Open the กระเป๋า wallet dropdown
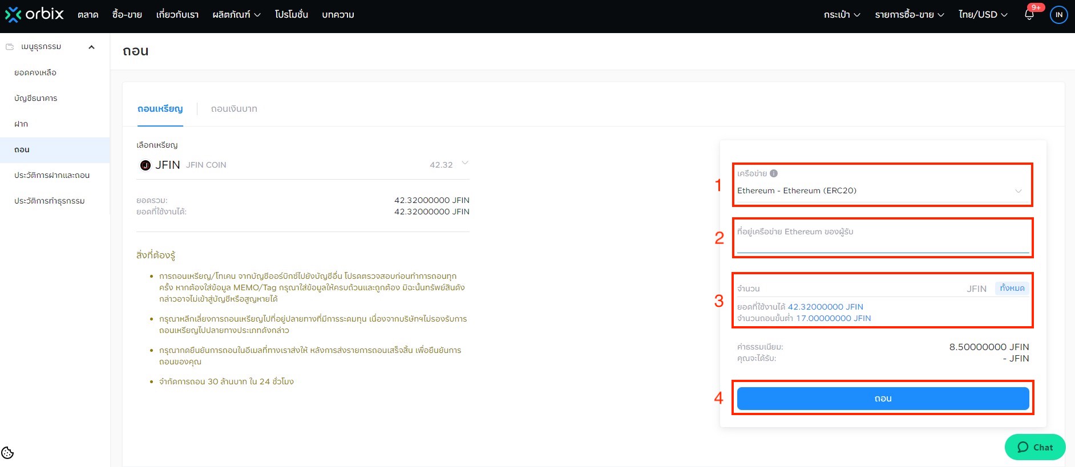 point(842,15)
